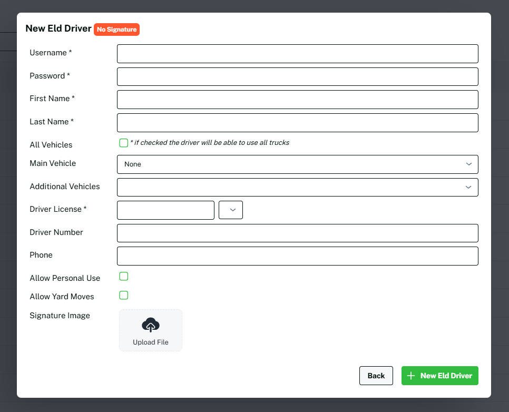Select the First Name text box
Screen dimensions: 509x412
(297, 100)
